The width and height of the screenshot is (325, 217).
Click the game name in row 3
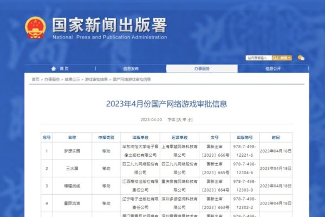(72, 186)
